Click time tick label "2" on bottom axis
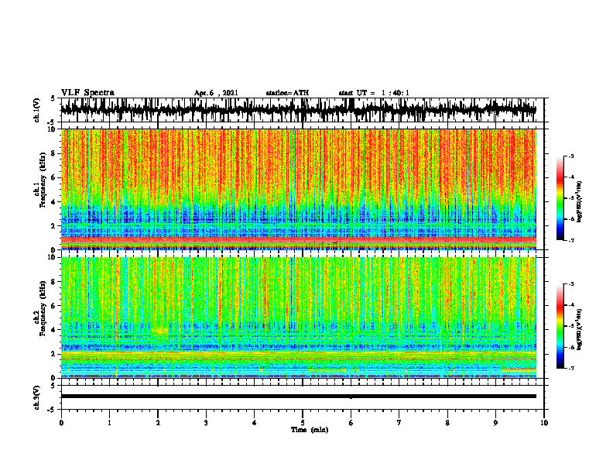The width and height of the screenshot is (613, 474). pos(158,423)
